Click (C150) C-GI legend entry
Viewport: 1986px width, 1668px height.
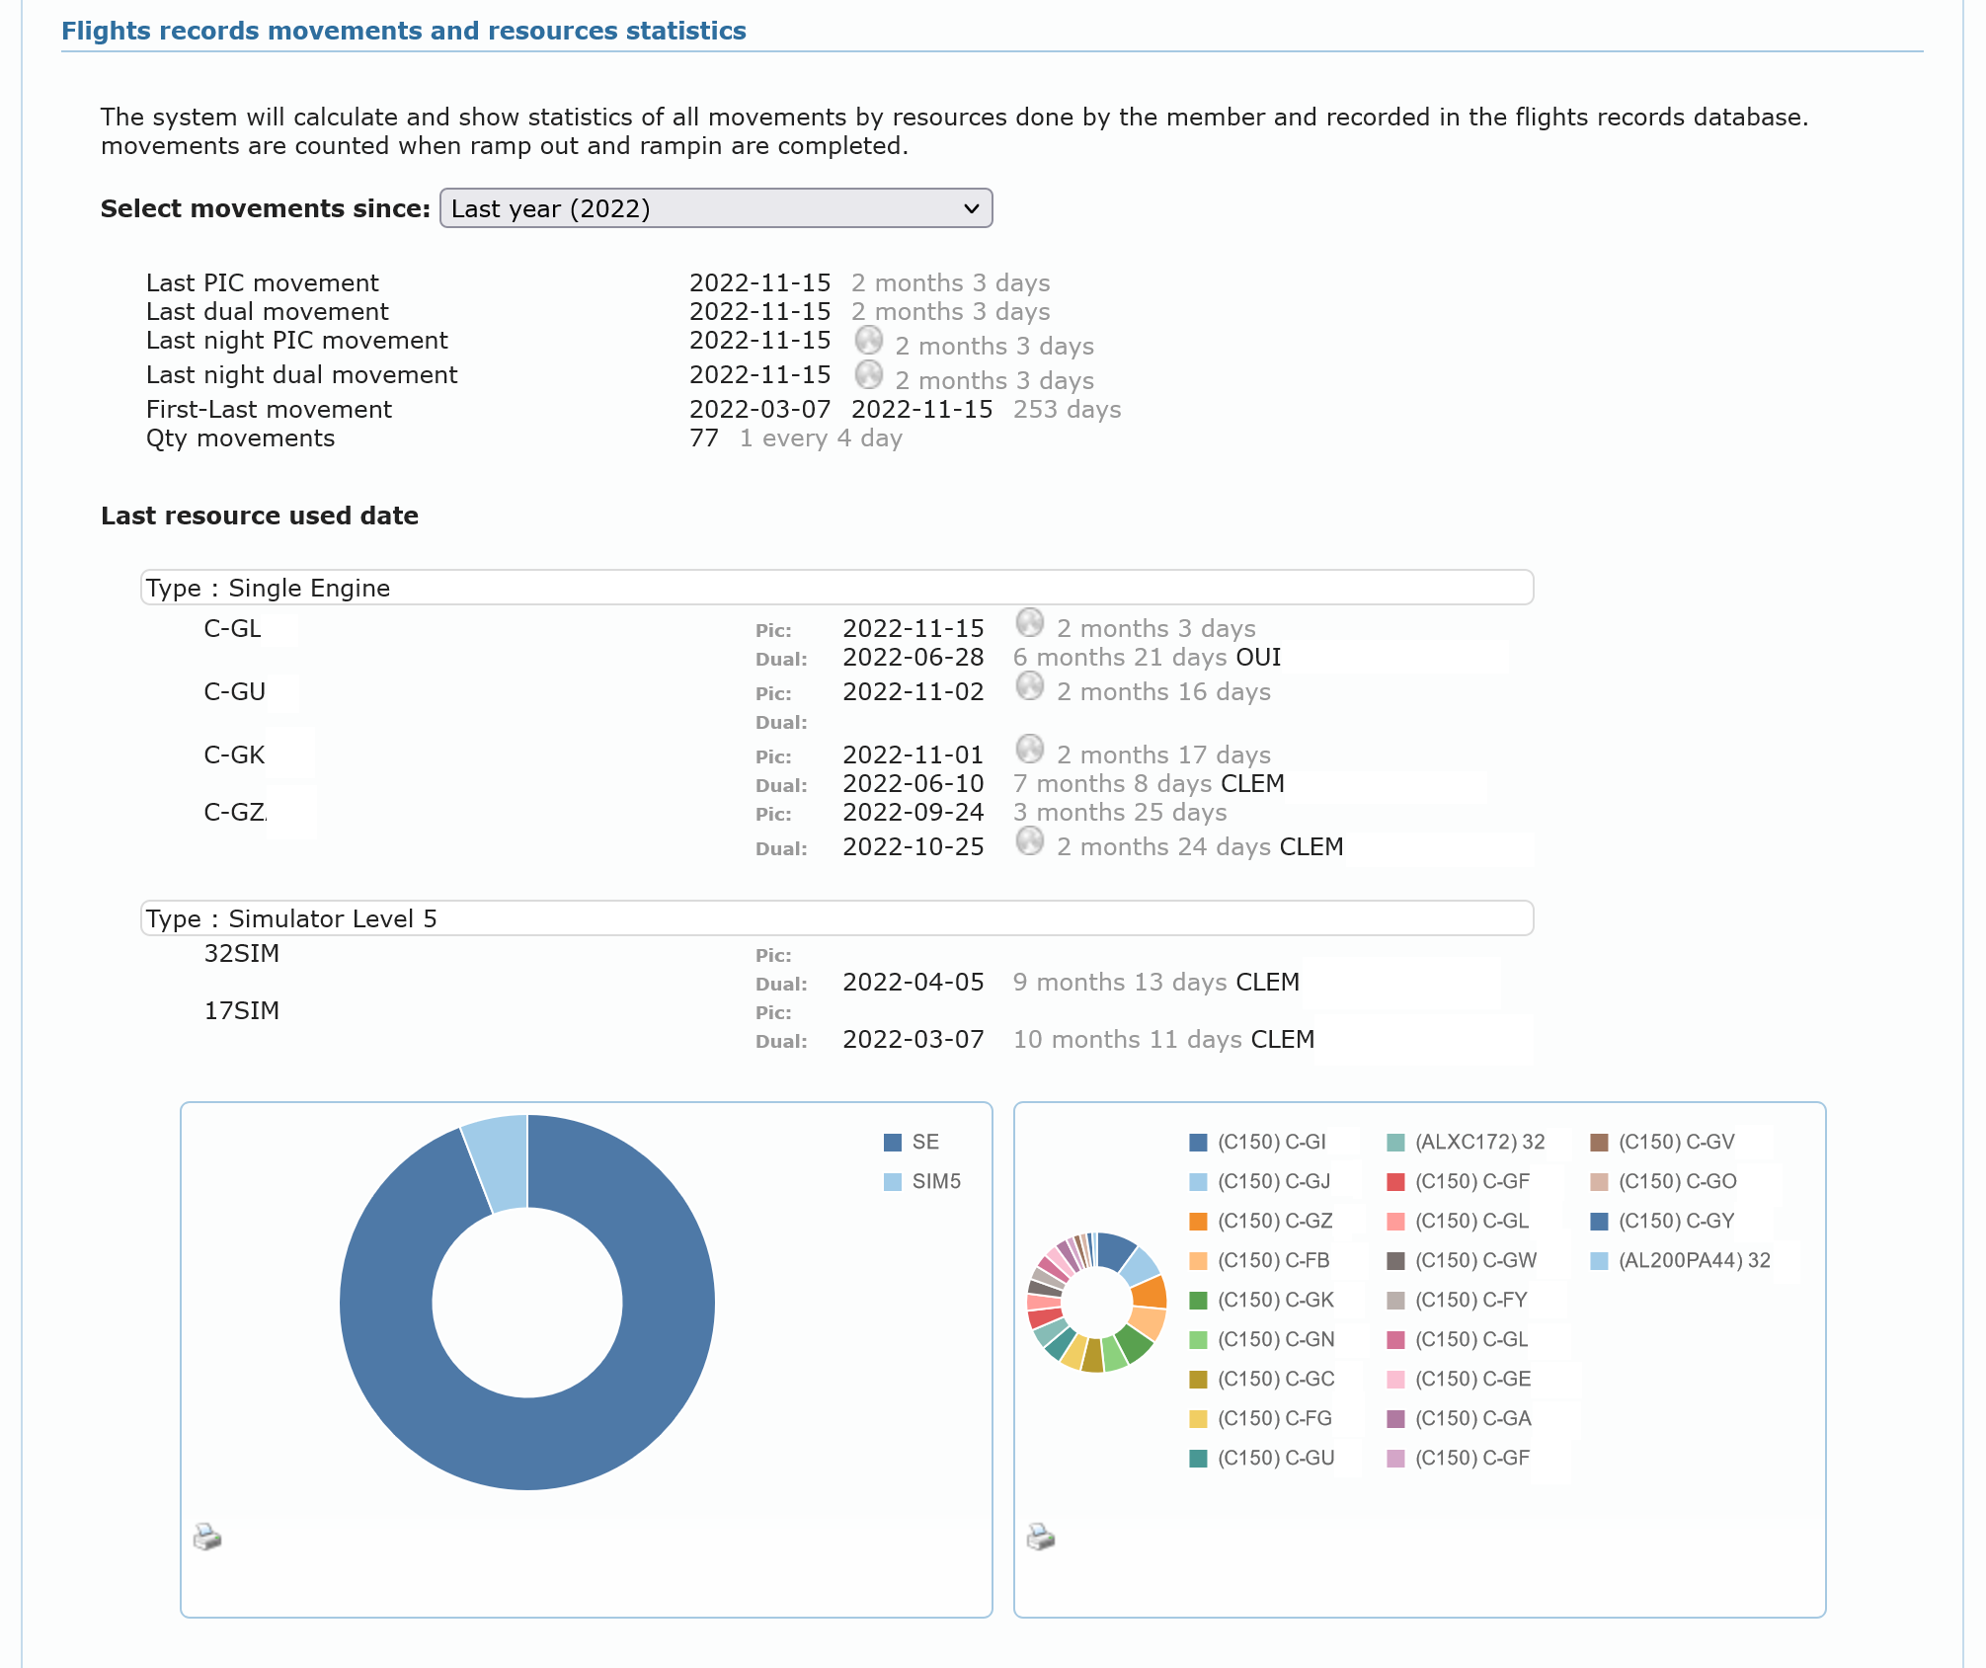(x=1271, y=1143)
